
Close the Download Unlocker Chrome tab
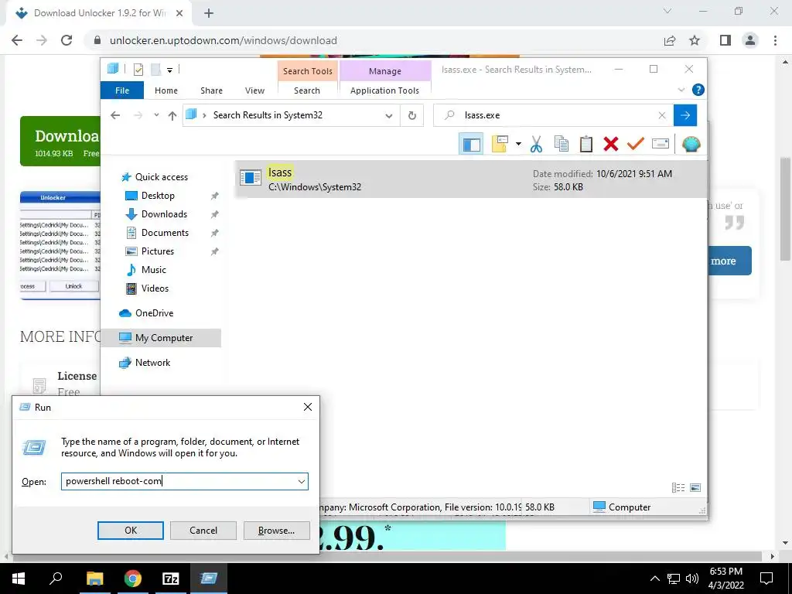[179, 14]
